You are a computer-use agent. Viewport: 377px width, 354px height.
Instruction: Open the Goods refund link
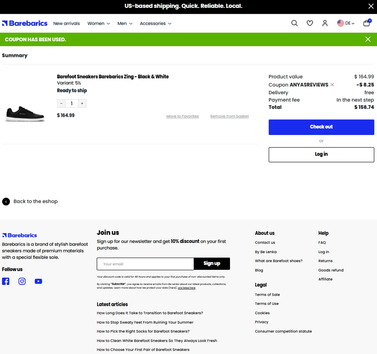[x=331, y=270]
